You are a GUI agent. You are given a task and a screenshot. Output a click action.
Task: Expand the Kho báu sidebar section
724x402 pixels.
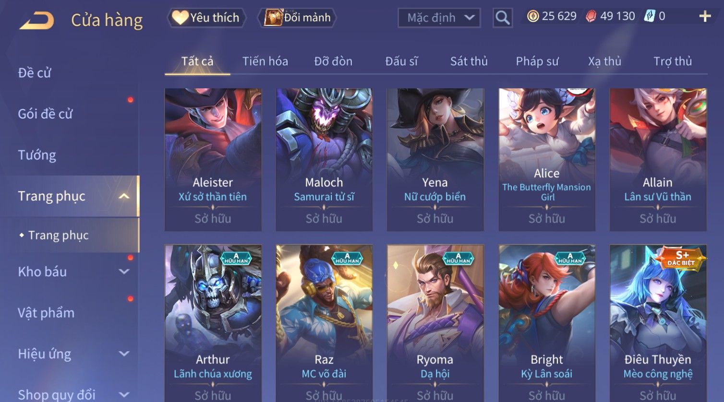[124, 272]
